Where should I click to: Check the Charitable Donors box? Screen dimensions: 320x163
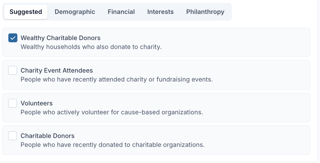(x=13, y=136)
